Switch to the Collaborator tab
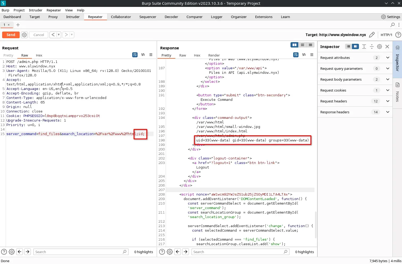The width and height of the screenshot is (402, 264). pyautogui.click(x=121, y=17)
